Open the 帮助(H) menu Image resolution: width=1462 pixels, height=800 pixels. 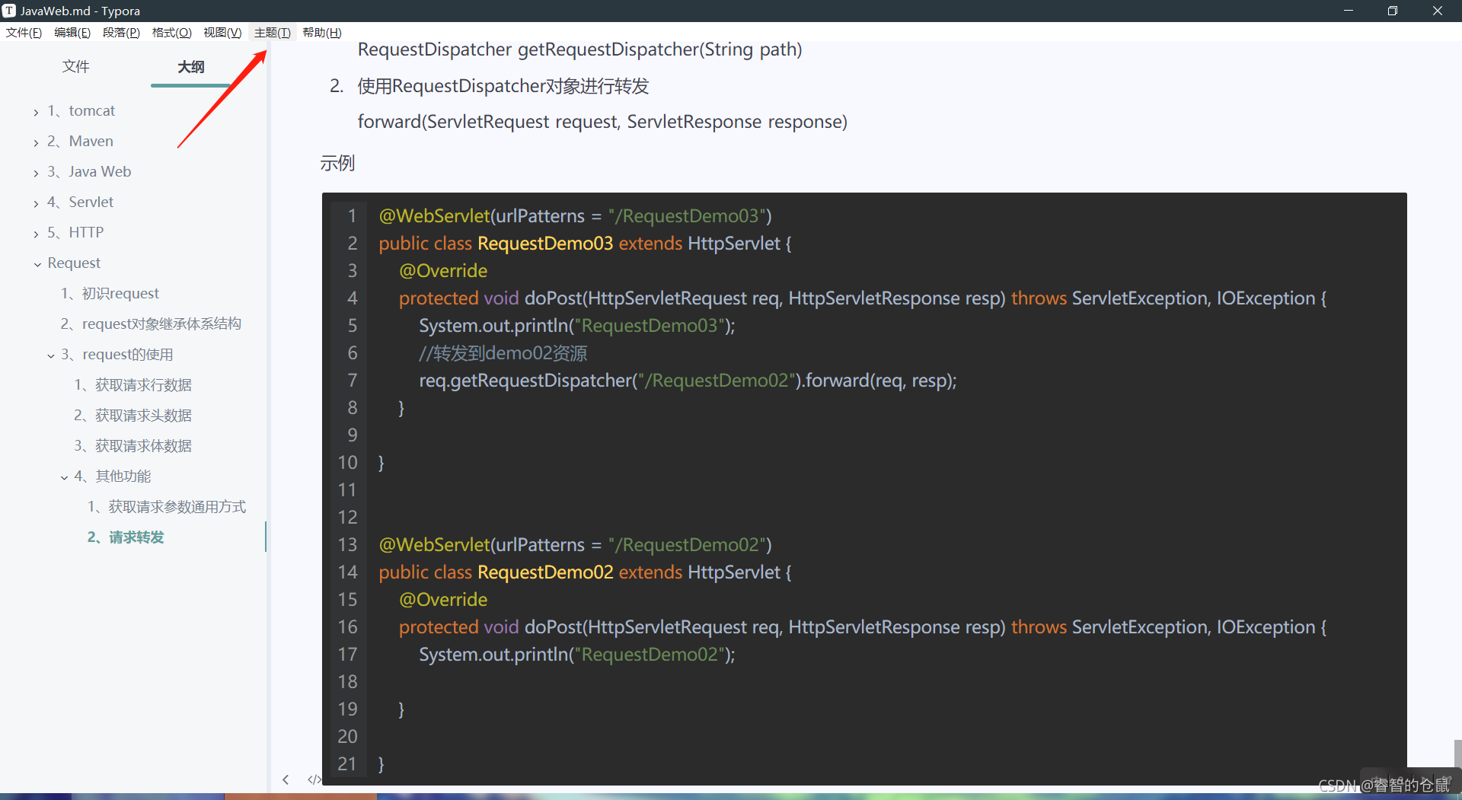[x=322, y=33]
